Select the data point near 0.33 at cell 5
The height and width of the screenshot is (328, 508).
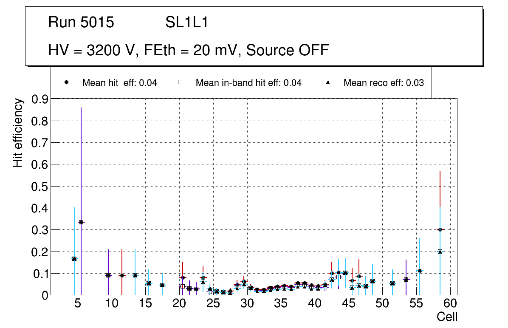81,222
